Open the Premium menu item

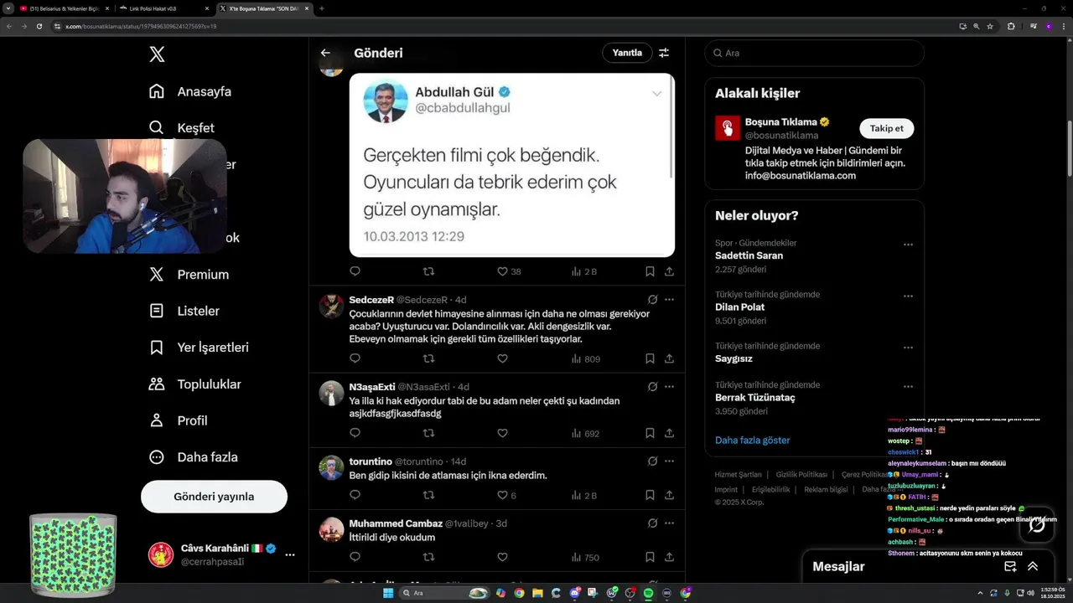[189, 275]
